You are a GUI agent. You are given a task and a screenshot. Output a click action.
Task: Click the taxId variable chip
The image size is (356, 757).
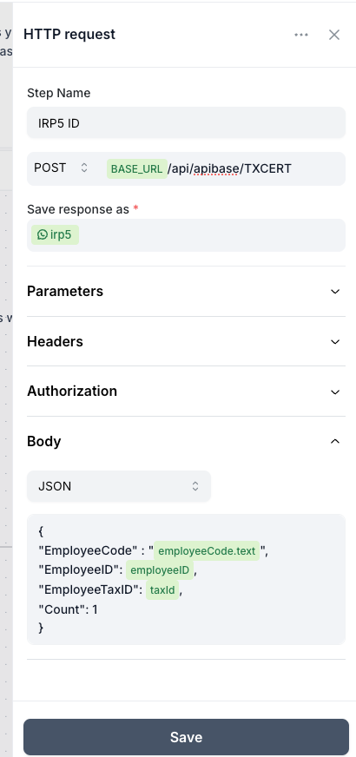click(x=162, y=590)
